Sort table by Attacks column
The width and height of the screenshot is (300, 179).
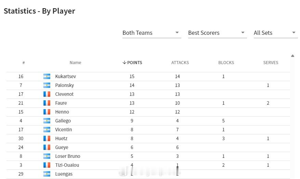tap(180, 63)
